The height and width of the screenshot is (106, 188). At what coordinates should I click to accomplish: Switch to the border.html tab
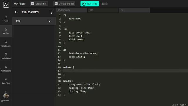(72, 10)
